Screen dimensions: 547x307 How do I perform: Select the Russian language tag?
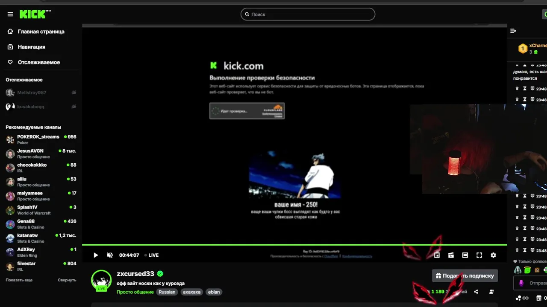pyautogui.click(x=167, y=292)
